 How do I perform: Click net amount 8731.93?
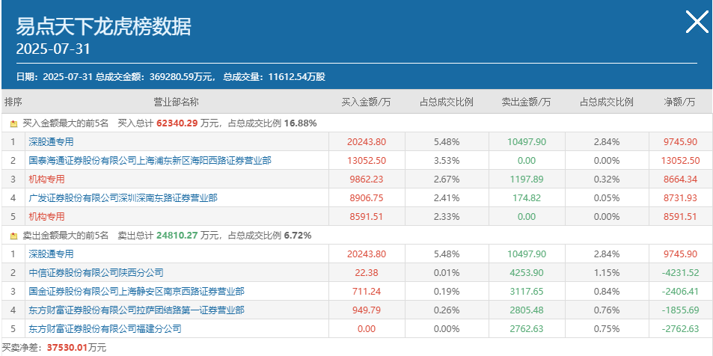click(680, 197)
